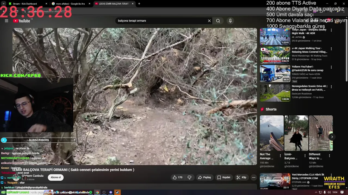Open options menu for Yolların YouTuber'ı video
This screenshot has width=348, height=195.
pyautogui.click(x=331, y=67)
